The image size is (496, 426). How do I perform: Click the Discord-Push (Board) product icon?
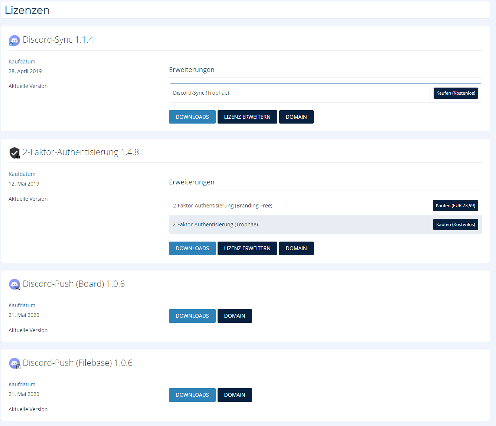(14, 285)
